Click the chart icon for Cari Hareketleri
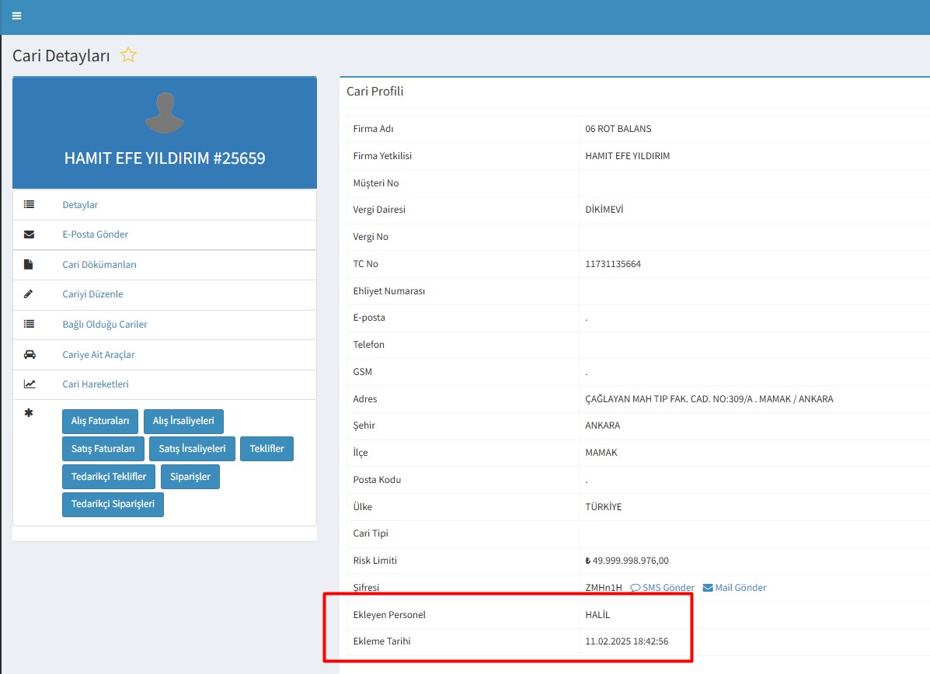930x674 pixels. (x=30, y=384)
